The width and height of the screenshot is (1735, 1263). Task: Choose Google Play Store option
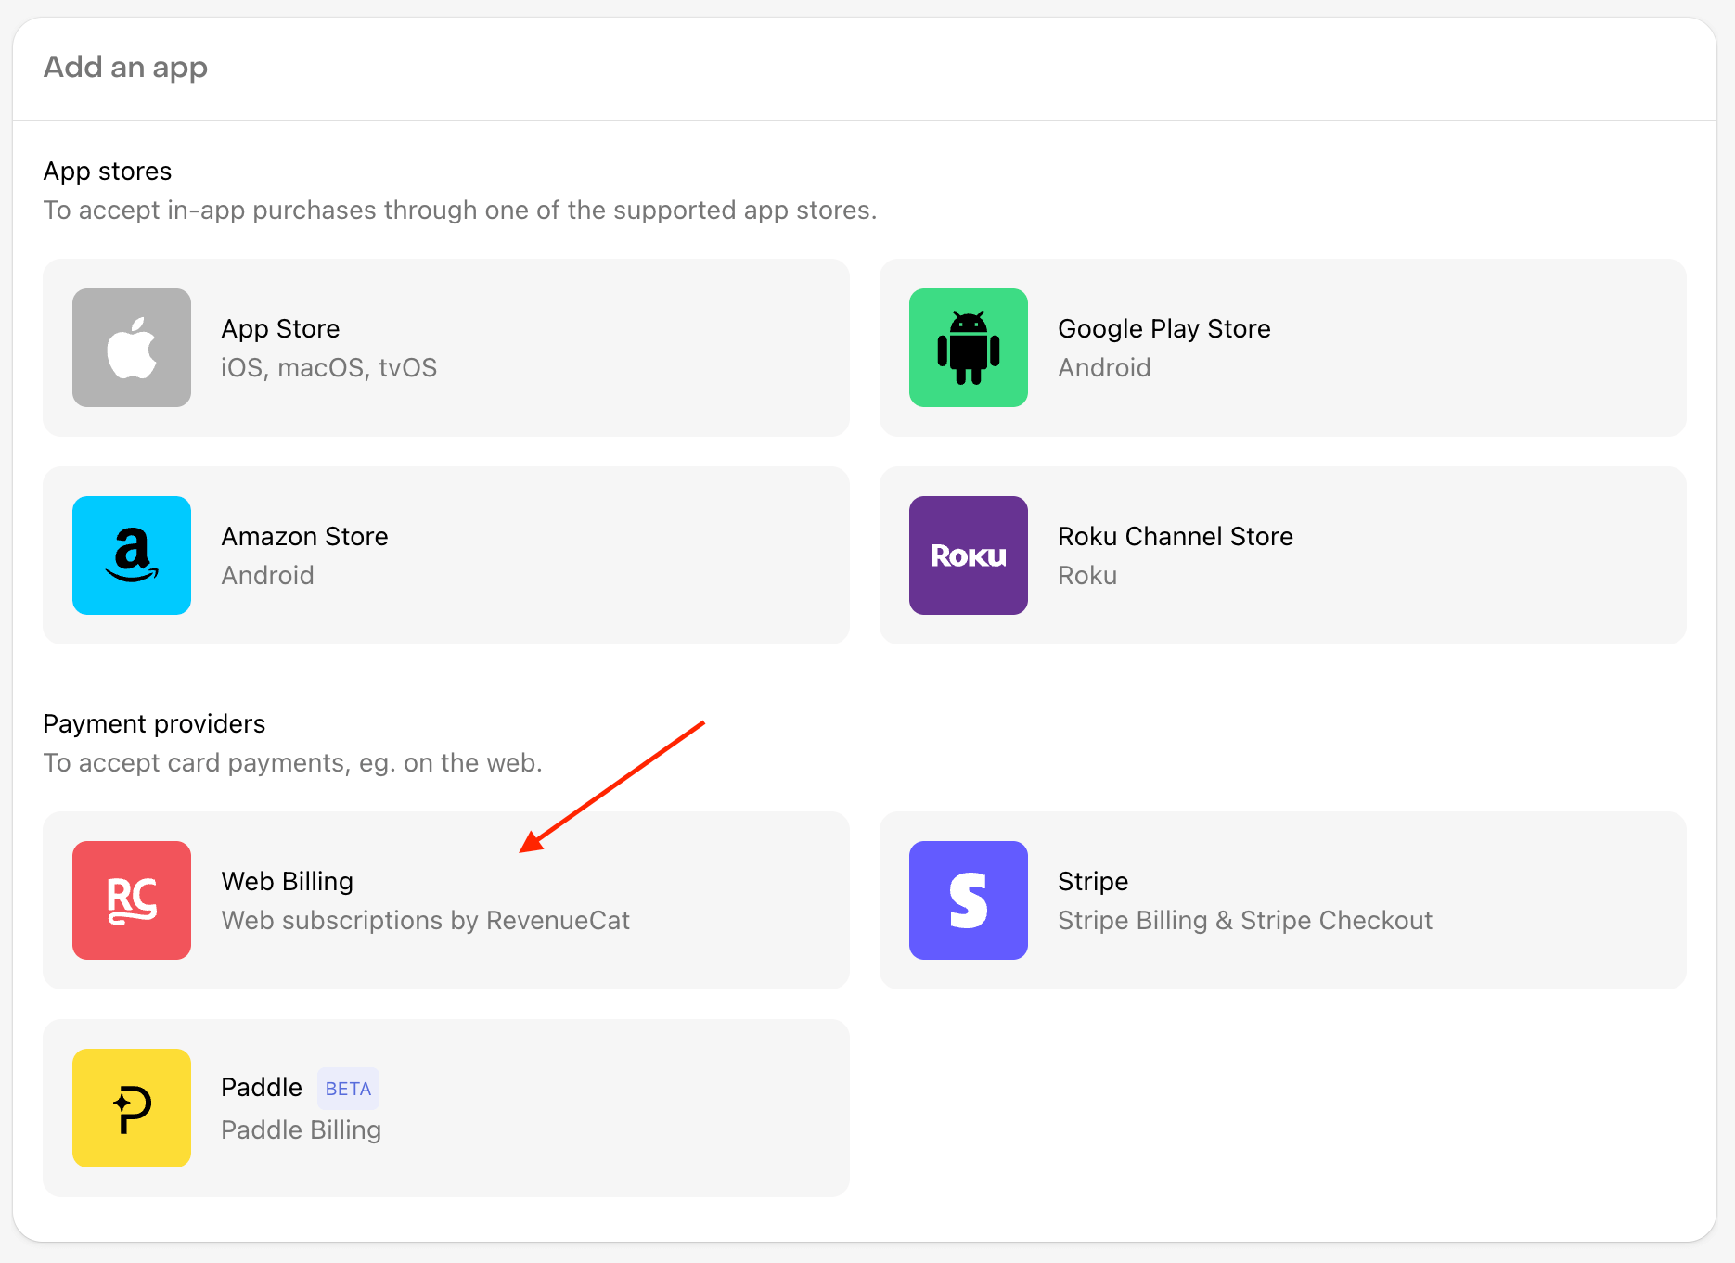[x=1283, y=348]
